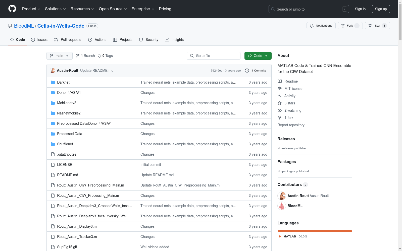The image size is (402, 251).
Task: Click the Austin-Routt contributor avatar
Action: click(282, 196)
